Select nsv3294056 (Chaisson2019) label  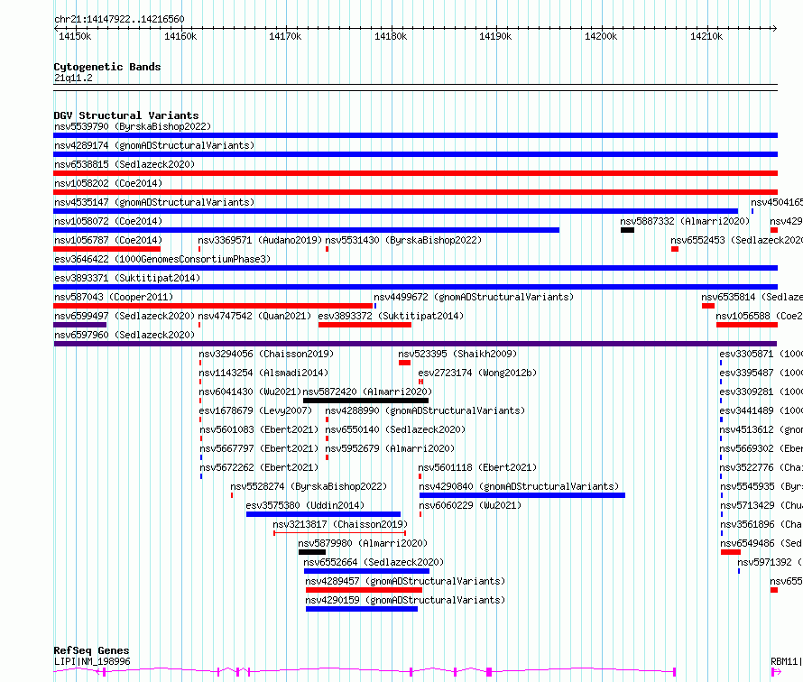266,354
